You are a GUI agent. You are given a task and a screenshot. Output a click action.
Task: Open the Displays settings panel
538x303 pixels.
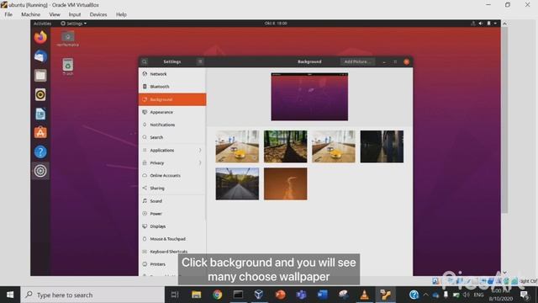[x=172, y=226]
